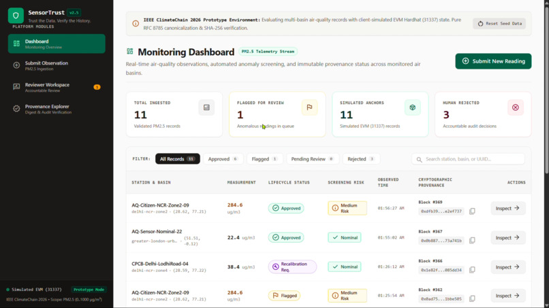This screenshot has height=308, width=549.
Task: Click the Total Ingested card
Action: coord(174,114)
